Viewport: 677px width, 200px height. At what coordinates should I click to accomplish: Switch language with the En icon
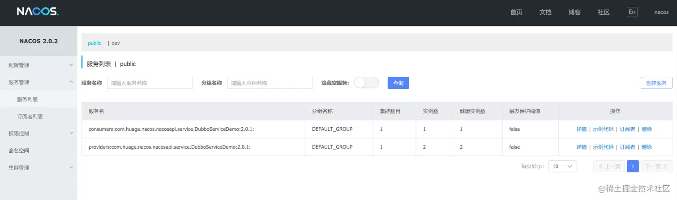click(x=632, y=12)
